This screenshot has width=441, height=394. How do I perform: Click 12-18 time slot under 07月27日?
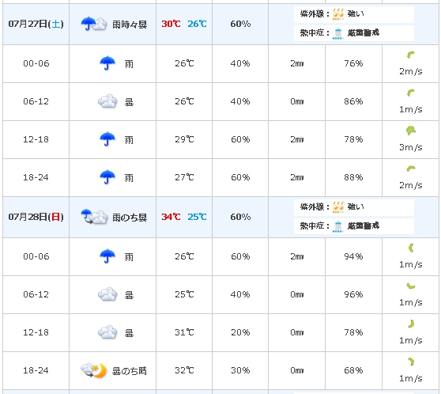(36, 139)
